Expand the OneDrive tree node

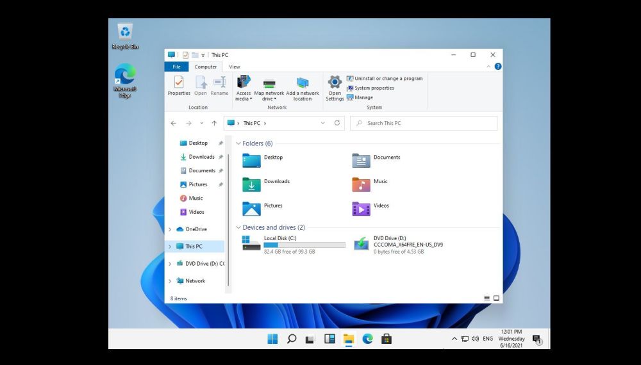click(x=170, y=229)
